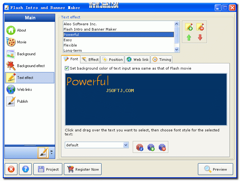Open help with the question mark button

click(26, 169)
